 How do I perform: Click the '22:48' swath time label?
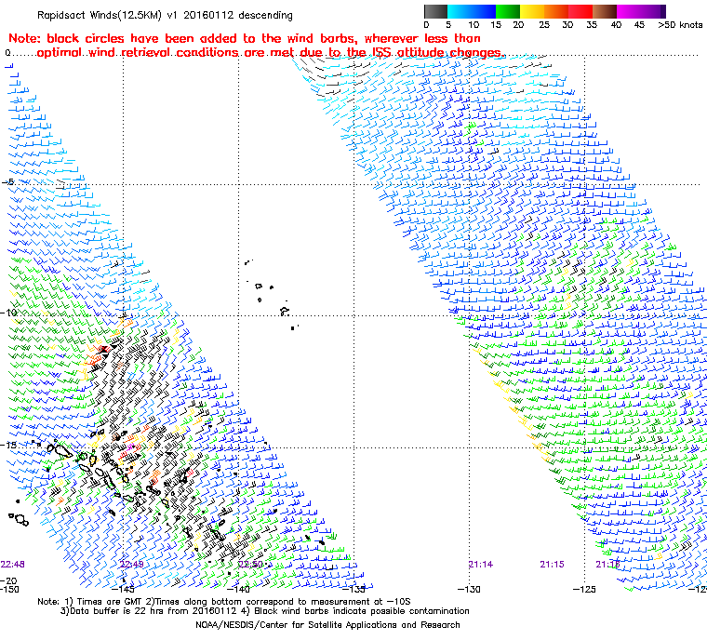click(13, 565)
